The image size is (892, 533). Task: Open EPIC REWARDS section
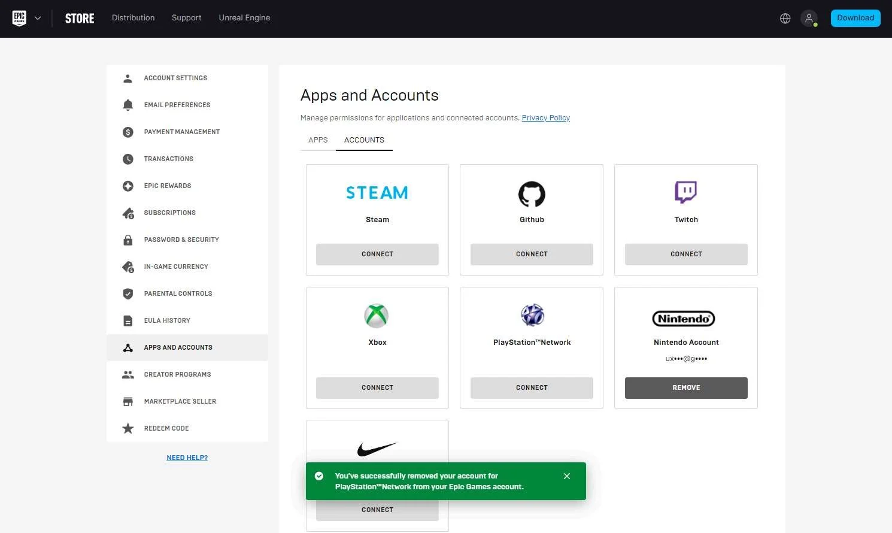(187, 186)
